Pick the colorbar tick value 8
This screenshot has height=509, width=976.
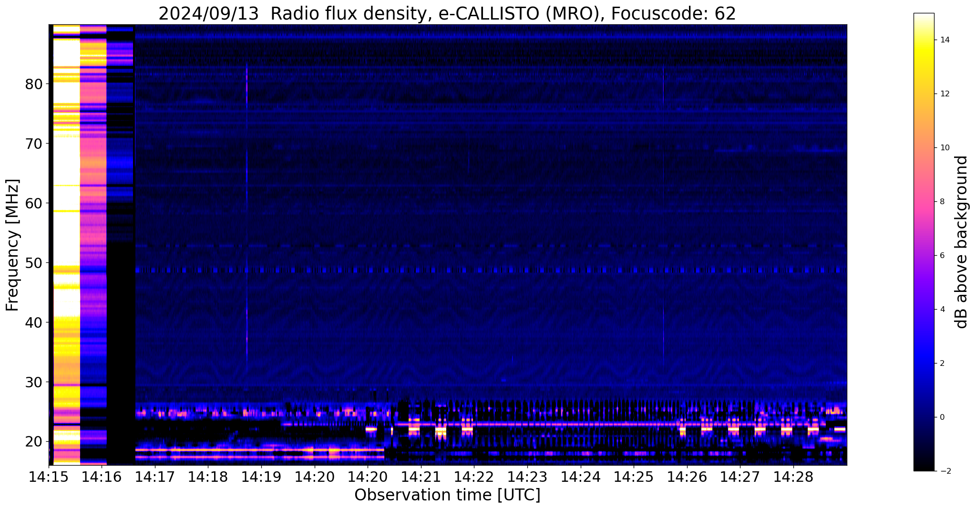[942, 202]
